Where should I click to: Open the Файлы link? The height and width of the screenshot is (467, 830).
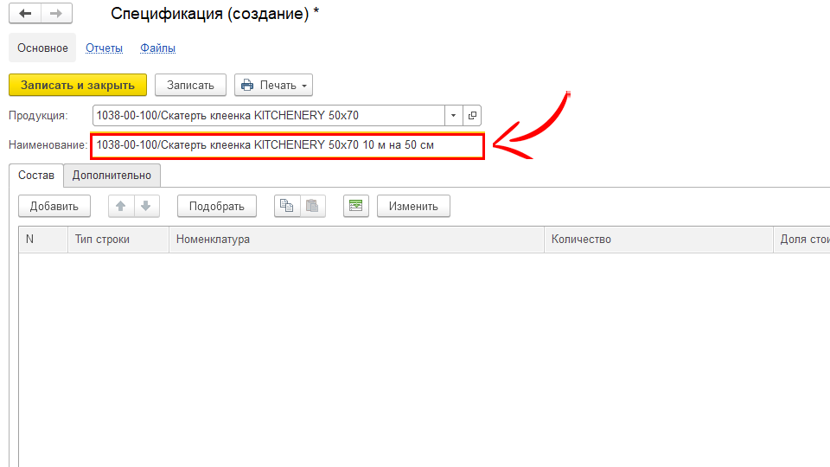pos(158,48)
